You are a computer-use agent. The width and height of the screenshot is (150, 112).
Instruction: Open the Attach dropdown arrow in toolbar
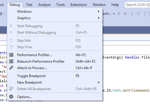click(114, 14)
